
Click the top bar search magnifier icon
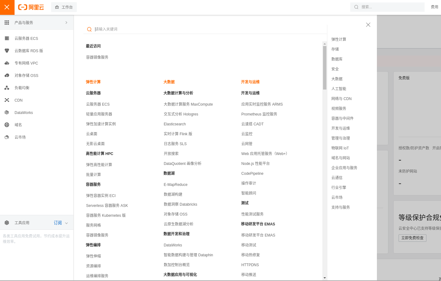pyautogui.click(x=356, y=7)
